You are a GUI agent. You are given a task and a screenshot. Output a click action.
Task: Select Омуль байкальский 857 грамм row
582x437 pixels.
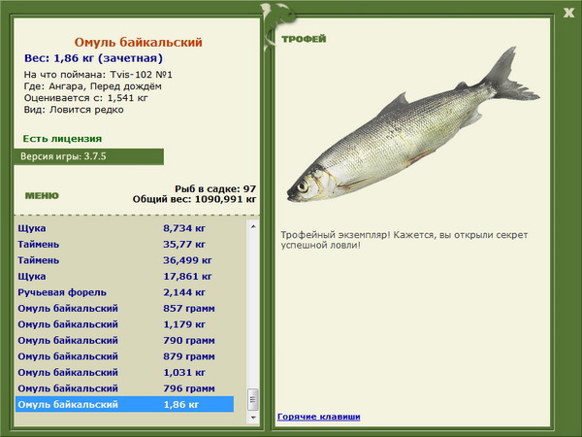[125, 308]
